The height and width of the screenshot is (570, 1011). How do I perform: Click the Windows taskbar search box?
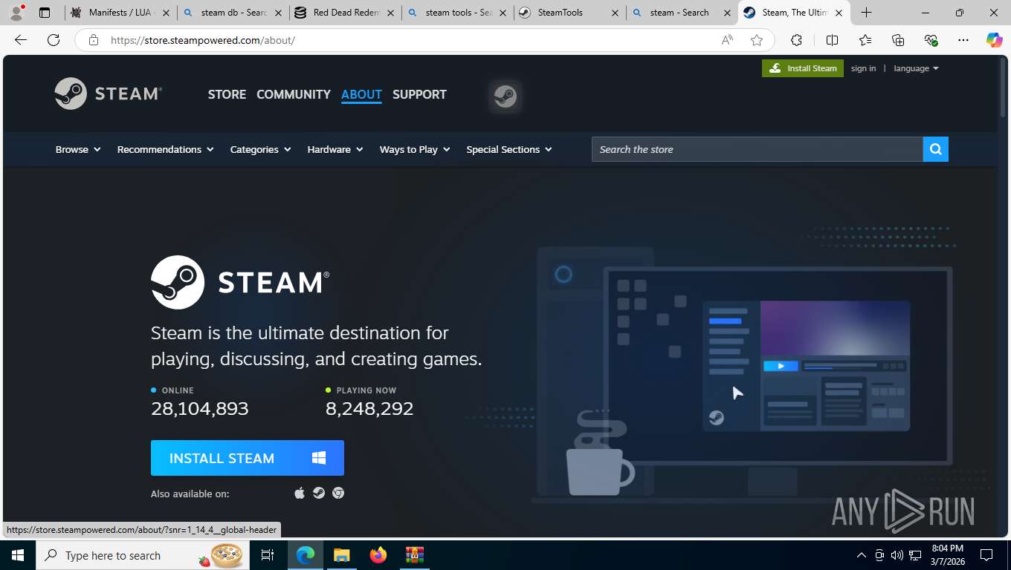pyautogui.click(x=143, y=555)
